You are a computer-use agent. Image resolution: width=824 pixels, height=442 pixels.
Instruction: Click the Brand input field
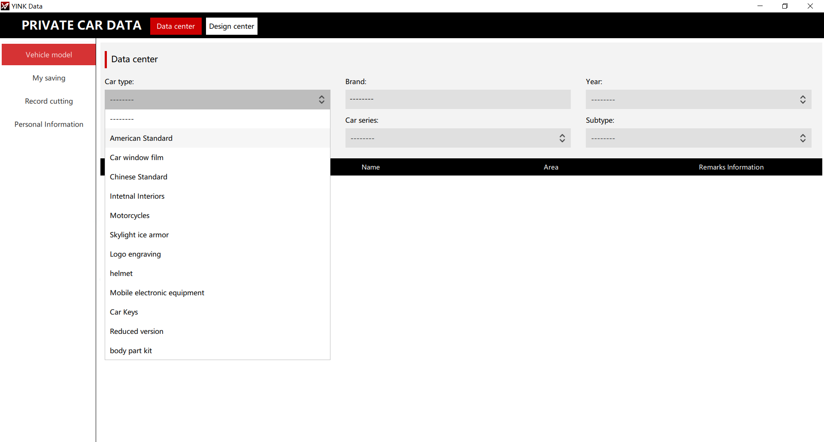point(457,100)
